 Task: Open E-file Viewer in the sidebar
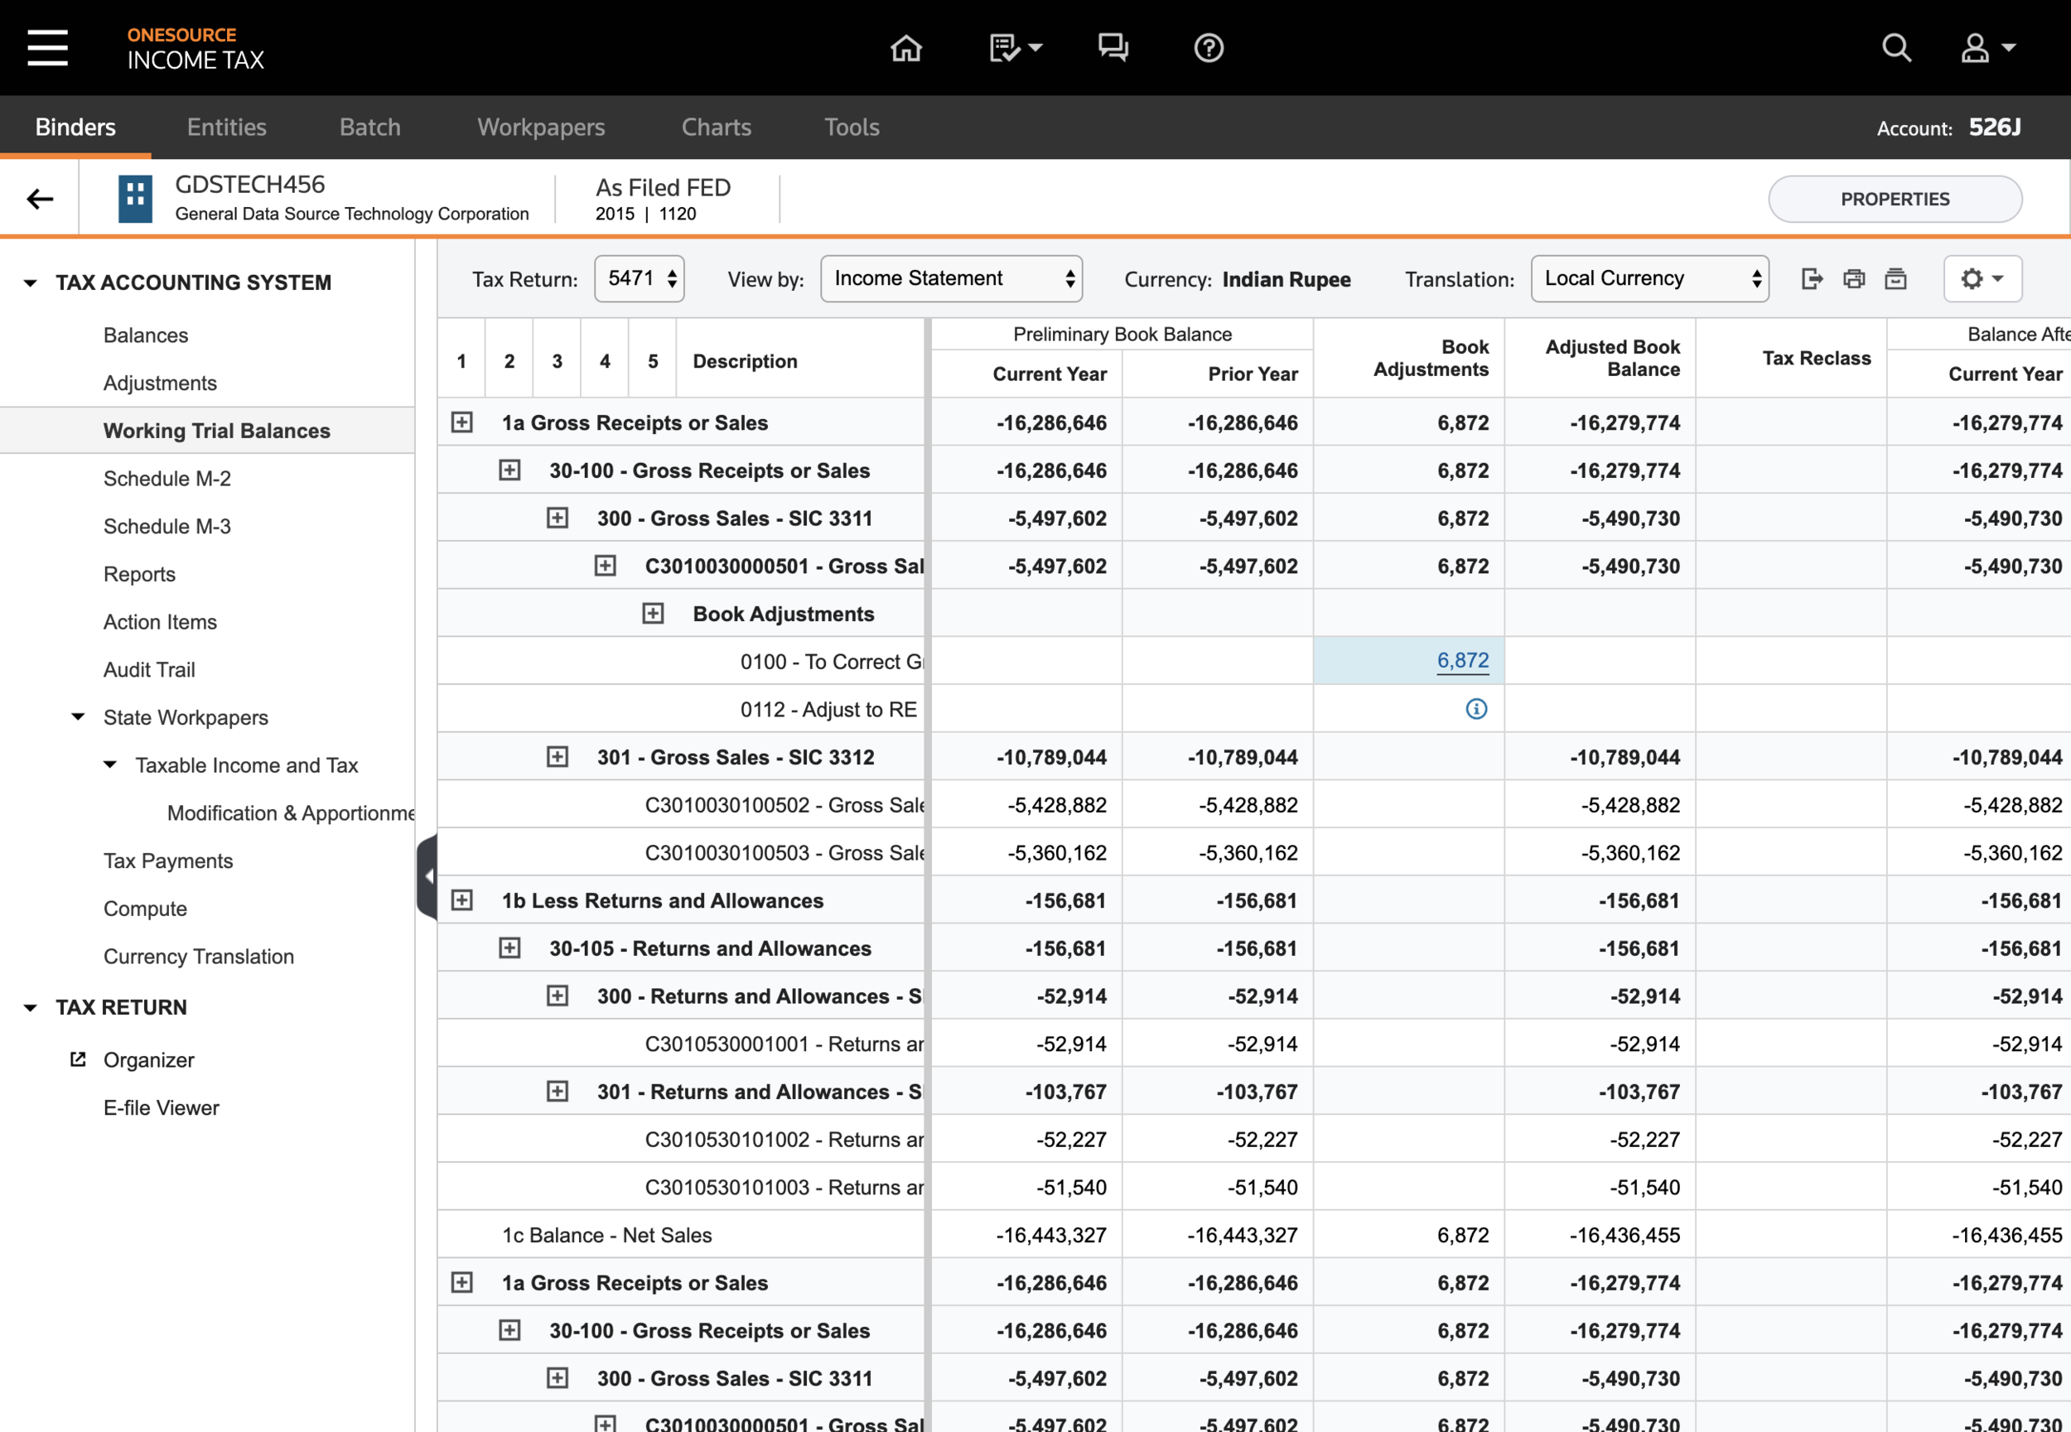click(x=161, y=1108)
